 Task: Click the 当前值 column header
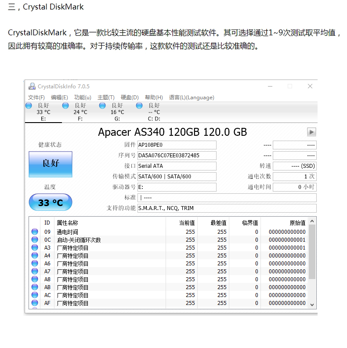pos(182,223)
